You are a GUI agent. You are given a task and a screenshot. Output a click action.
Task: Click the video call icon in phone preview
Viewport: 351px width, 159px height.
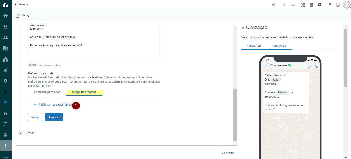coord(309,66)
